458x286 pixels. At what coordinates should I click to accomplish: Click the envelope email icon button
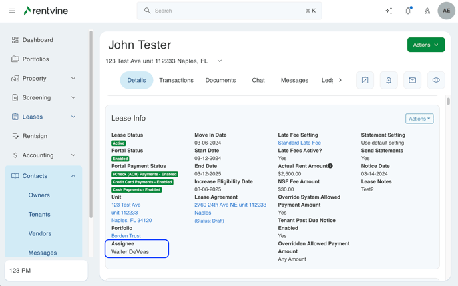pyautogui.click(x=412, y=80)
